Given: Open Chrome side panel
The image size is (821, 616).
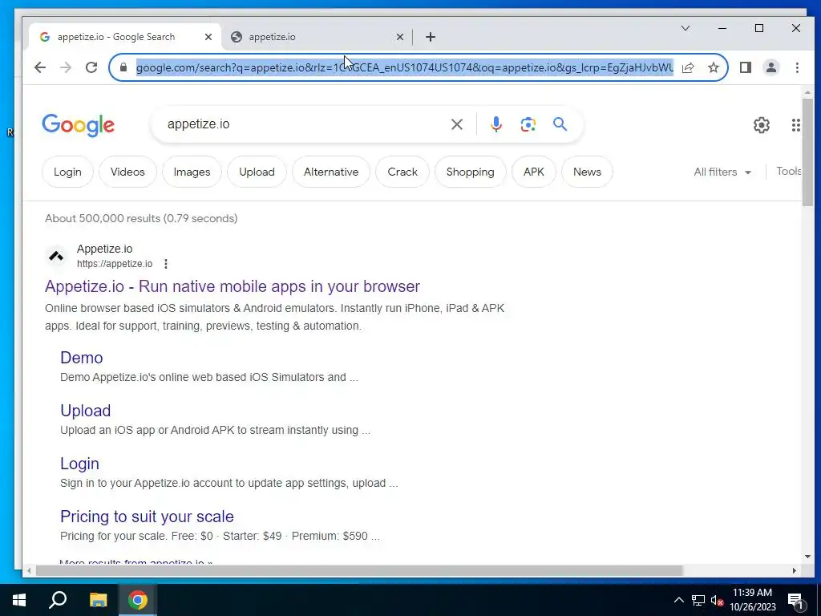Looking at the screenshot, I should click(745, 67).
